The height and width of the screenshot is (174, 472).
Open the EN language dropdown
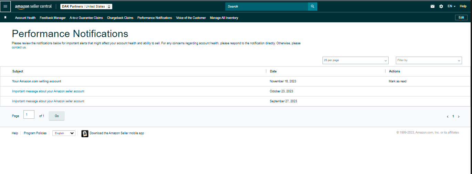[451, 6]
